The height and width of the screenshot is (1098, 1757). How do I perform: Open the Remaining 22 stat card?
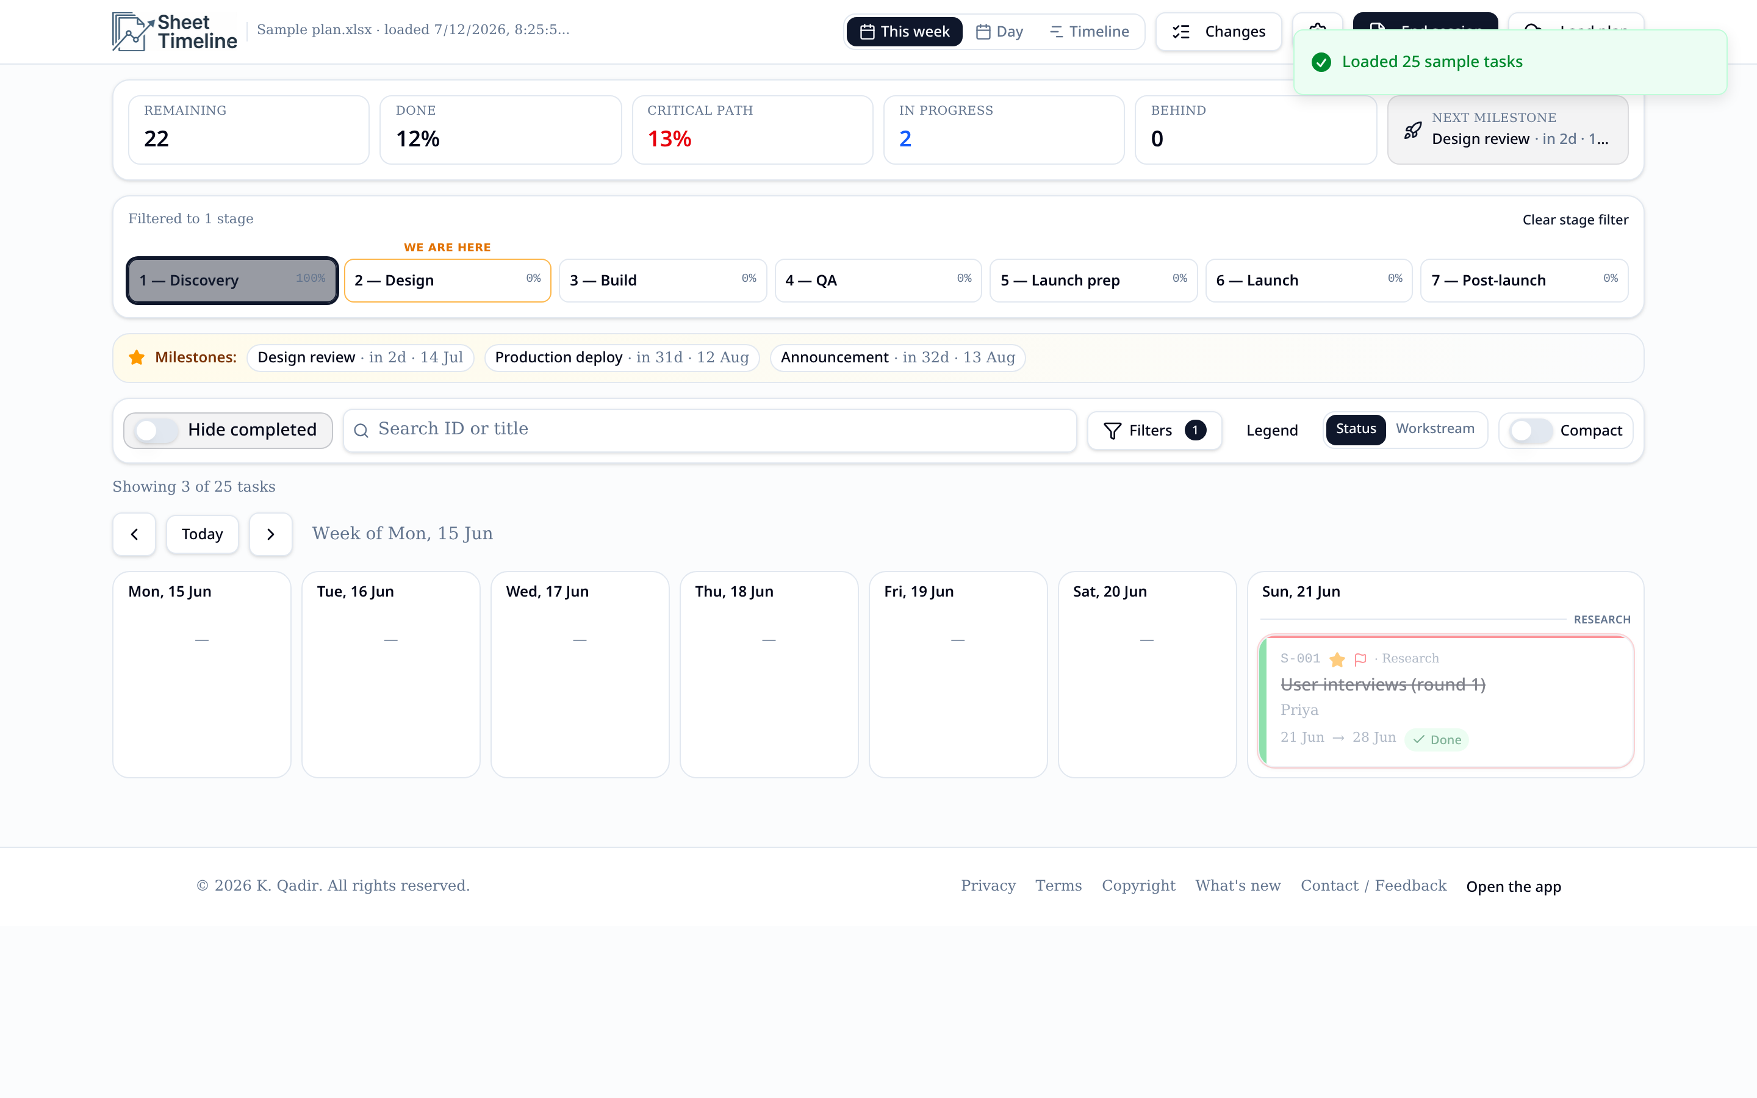[x=248, y=129]
